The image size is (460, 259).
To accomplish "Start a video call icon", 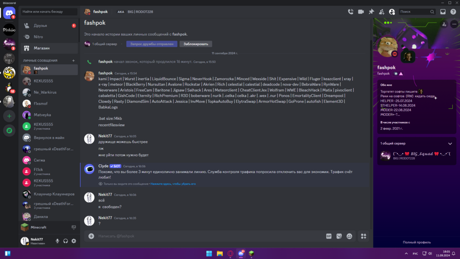I will [x=361, y=12].
